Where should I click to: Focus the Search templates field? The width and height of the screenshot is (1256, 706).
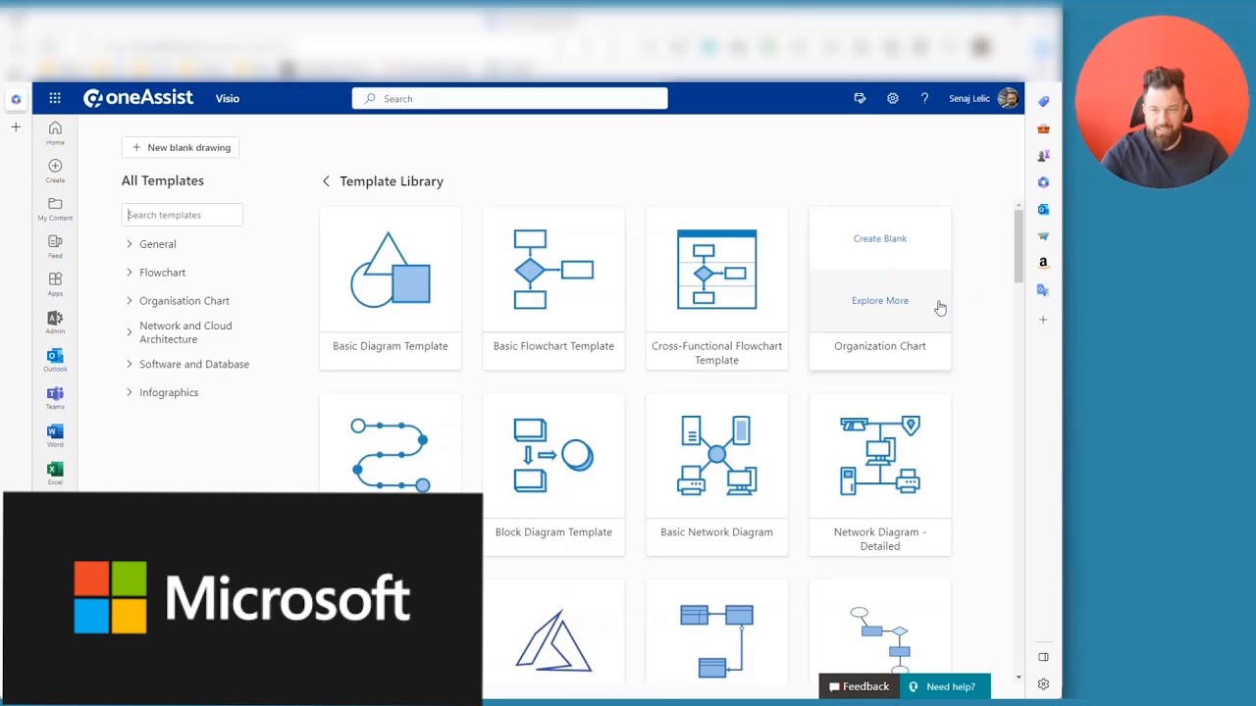183,215
